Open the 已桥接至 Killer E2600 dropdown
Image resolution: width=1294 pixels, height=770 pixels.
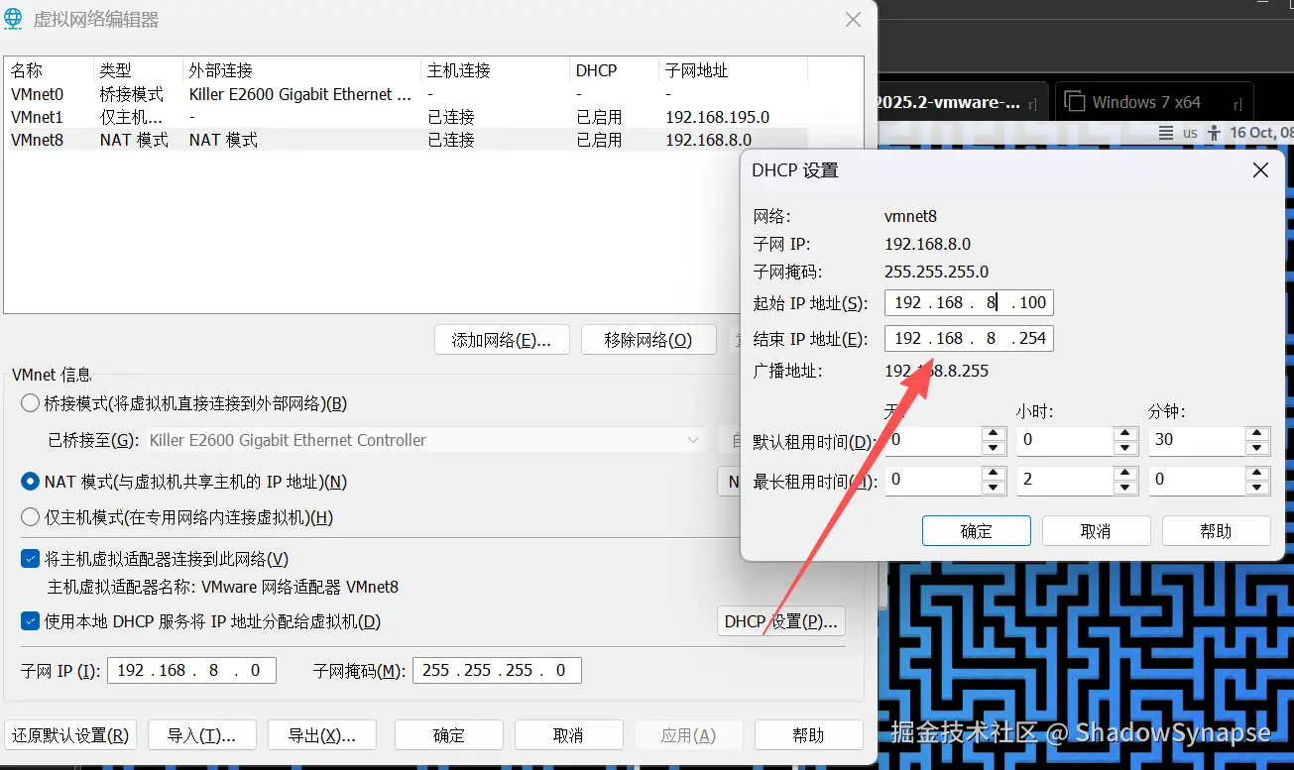click(x=426, y=440)
